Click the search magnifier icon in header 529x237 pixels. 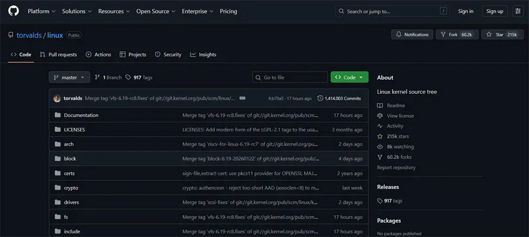tap(341, 12)
